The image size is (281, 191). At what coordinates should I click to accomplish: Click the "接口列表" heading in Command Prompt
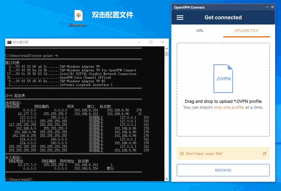pos(12,63)
